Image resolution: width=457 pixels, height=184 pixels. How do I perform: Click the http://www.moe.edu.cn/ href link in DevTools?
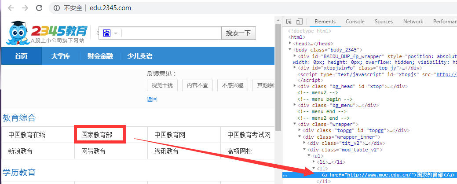click(x=379, y=174)
